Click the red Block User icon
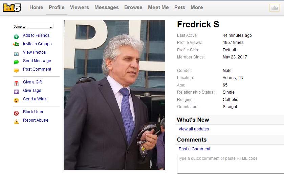284x174 pixels. [x=16, y=113]
